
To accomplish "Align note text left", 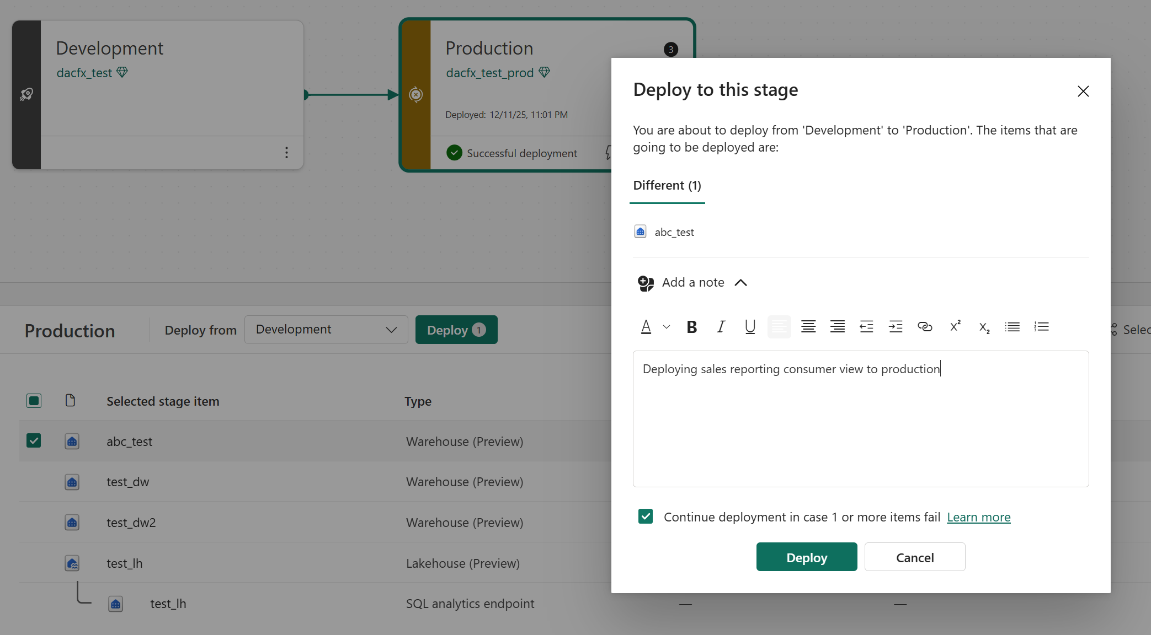I will pos(779,327).
